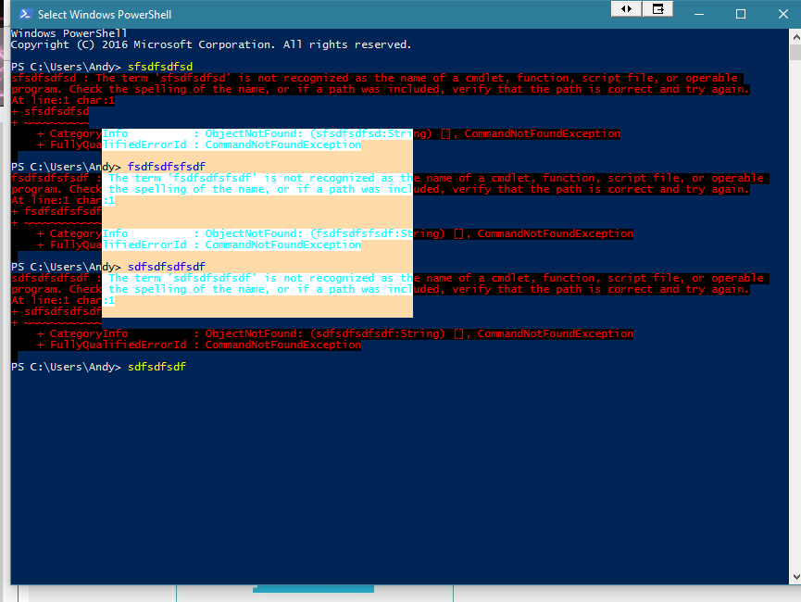Click the scrollbar down arrow

796,575
